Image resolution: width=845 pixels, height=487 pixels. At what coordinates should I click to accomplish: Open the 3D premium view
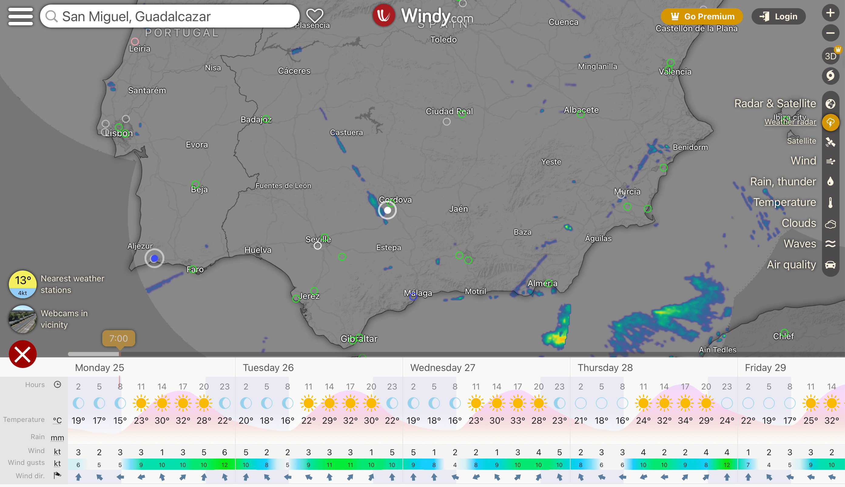(830, 56)
